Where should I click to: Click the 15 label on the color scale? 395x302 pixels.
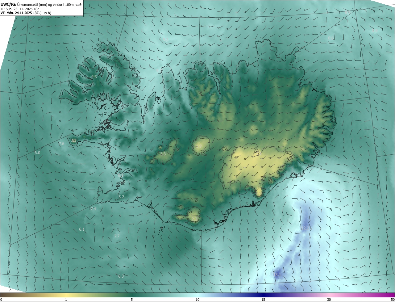click(x=263, y=300)
